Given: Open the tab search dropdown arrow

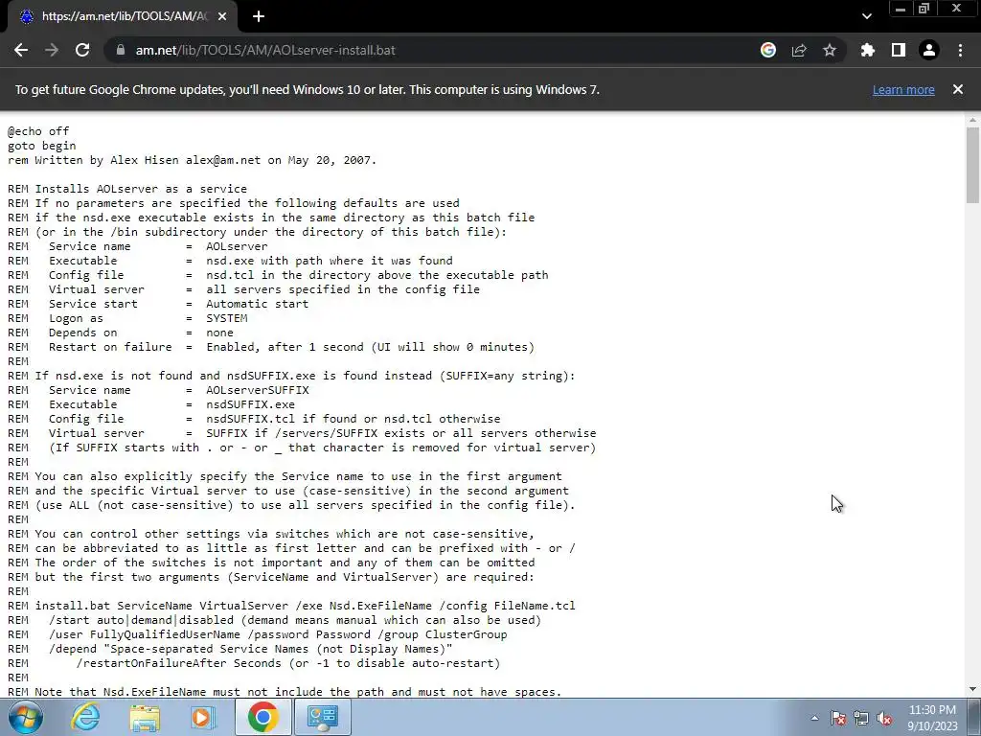Looking at the screenshot, I should tap(866, 16).
